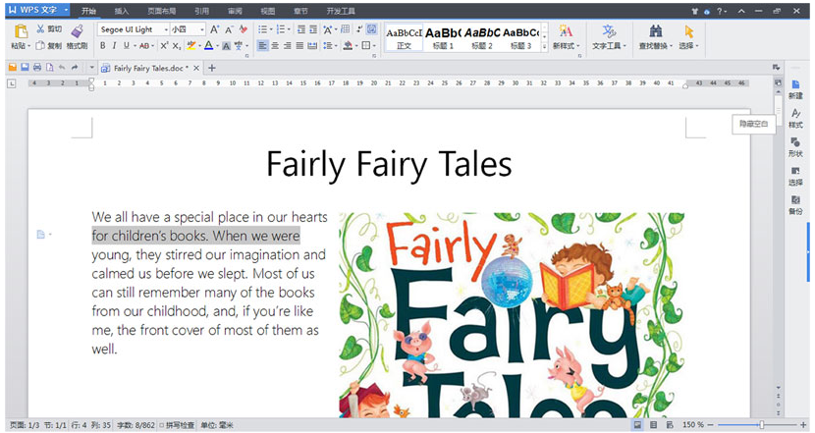This screenshot has width=815, height=433.
Task: Click the grow font size icon
Action: (215, 29)
